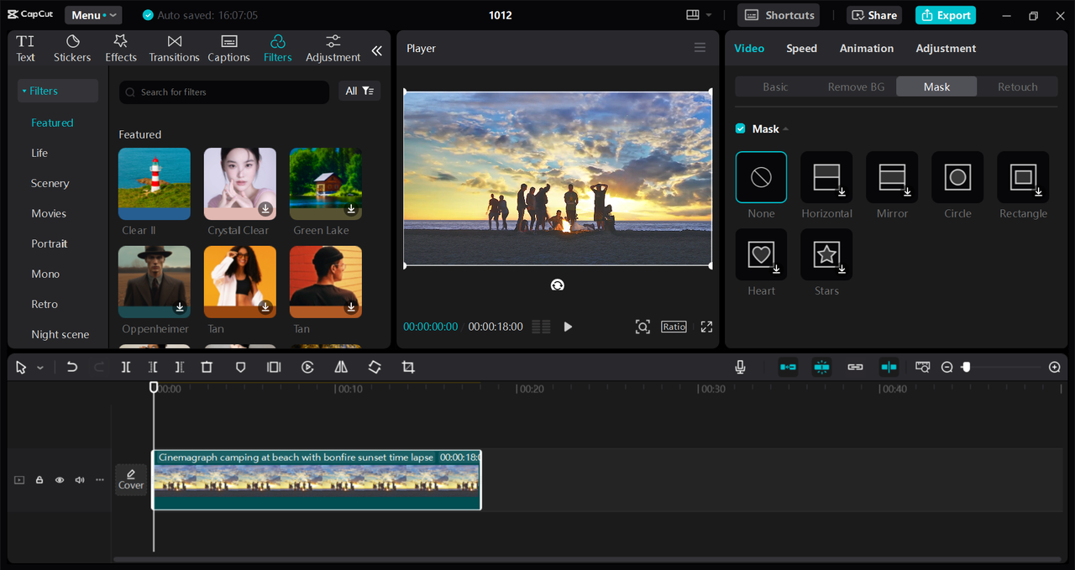This screenshot has height=570, width=1075.
Task: Open the Adjustment tab in right panel
Action: point(946,49)
